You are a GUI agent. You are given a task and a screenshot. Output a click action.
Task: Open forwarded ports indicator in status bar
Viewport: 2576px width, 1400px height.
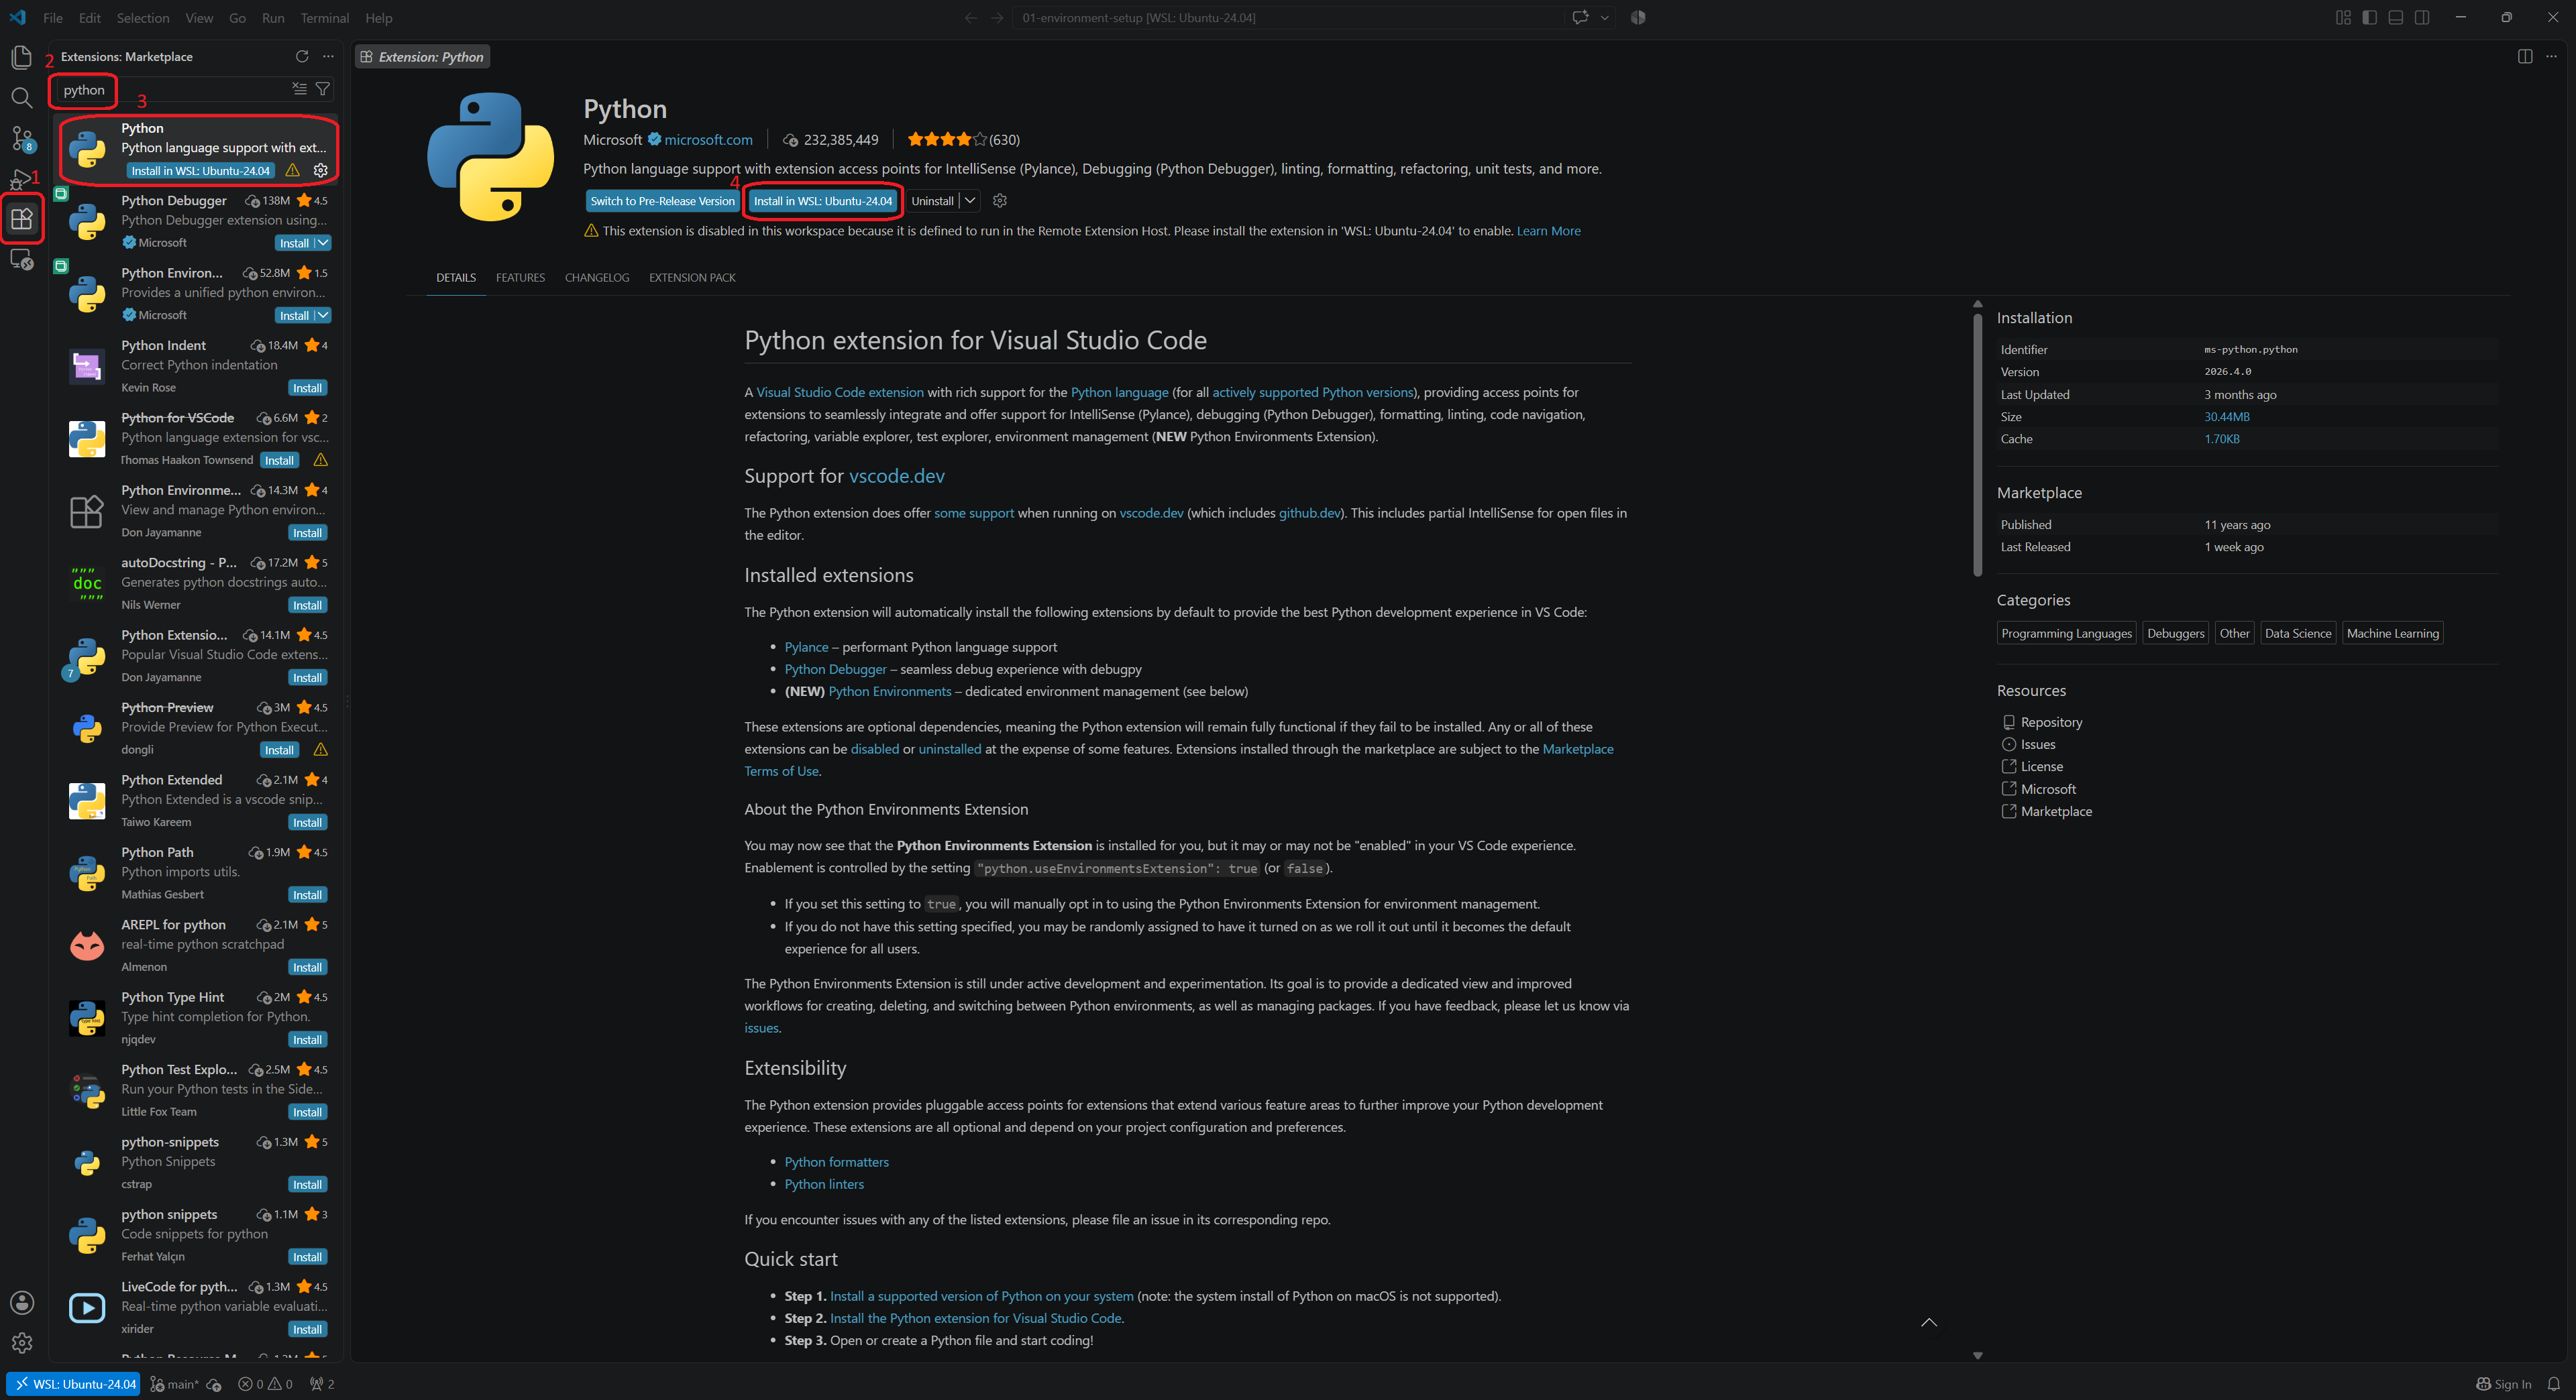click(322, 1385)
